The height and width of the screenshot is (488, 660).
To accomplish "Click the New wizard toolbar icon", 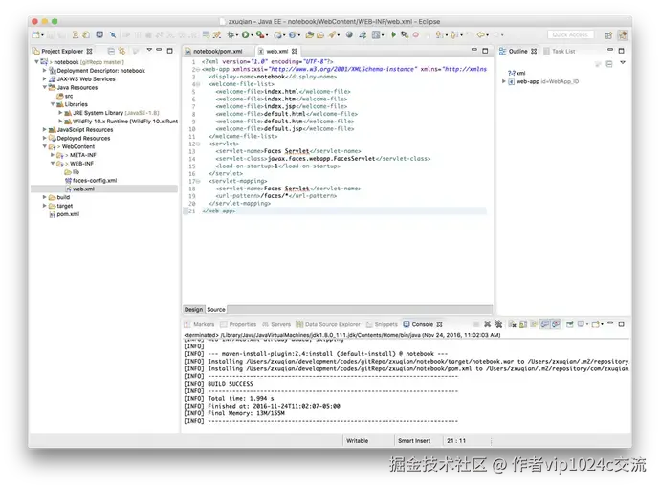I will click(35, 35).
